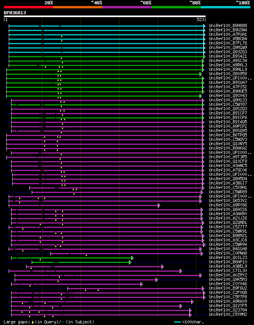Click the yellow gap marker under UniRef100_C0YV46 bar

(30, 286)
